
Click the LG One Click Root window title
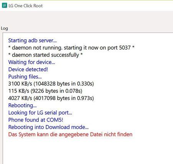(x=25, y=6)
